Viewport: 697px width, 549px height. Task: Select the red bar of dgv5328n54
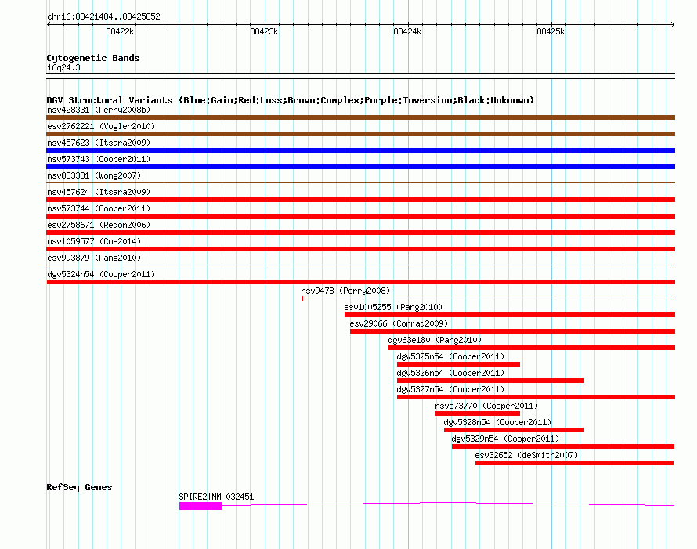click(514, 430)
